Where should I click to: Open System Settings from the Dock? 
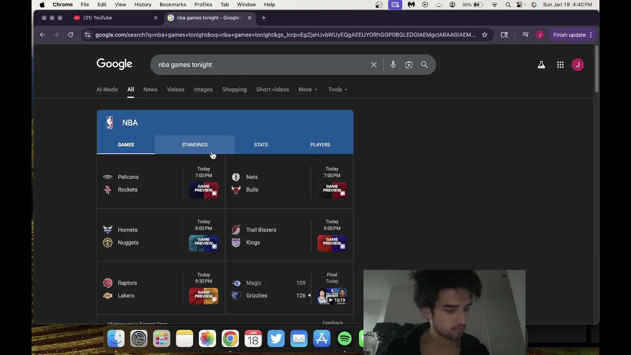pos(139,339)
